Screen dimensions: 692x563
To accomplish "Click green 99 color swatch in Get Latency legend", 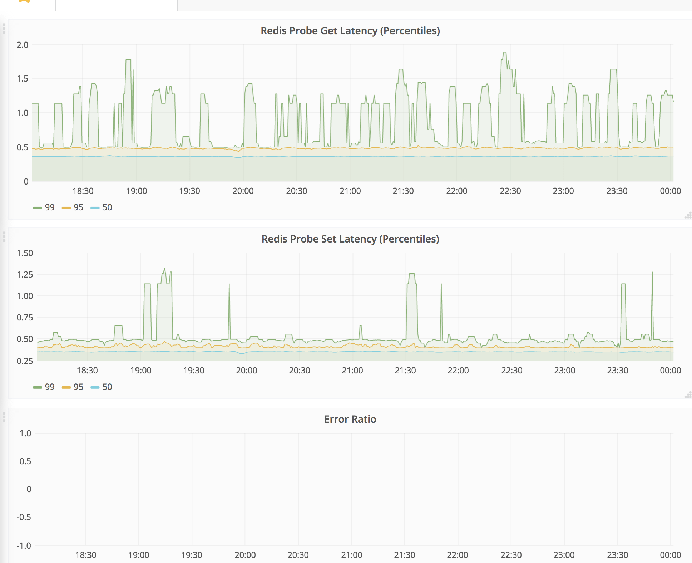I will [x=38, y=208].
